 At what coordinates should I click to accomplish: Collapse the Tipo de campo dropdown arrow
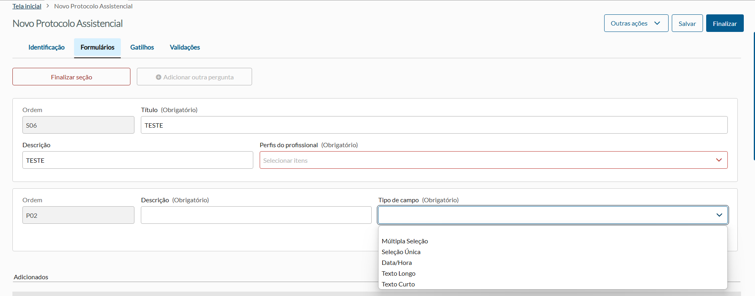719,215
